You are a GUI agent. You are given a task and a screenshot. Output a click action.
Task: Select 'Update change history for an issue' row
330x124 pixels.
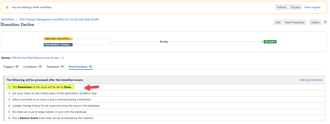pyautogui.click(x=164, y=106)
